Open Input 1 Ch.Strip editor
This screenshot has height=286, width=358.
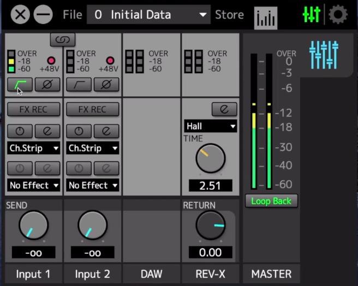47,131
